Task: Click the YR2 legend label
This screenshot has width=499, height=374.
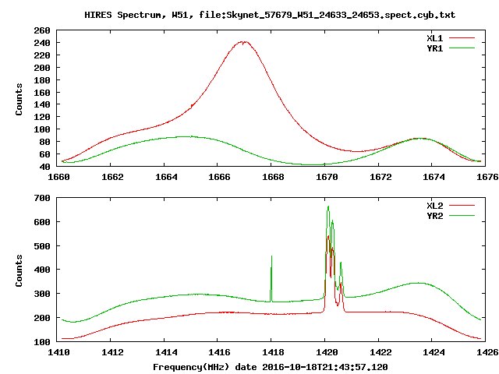Action: tap(435, 216)
